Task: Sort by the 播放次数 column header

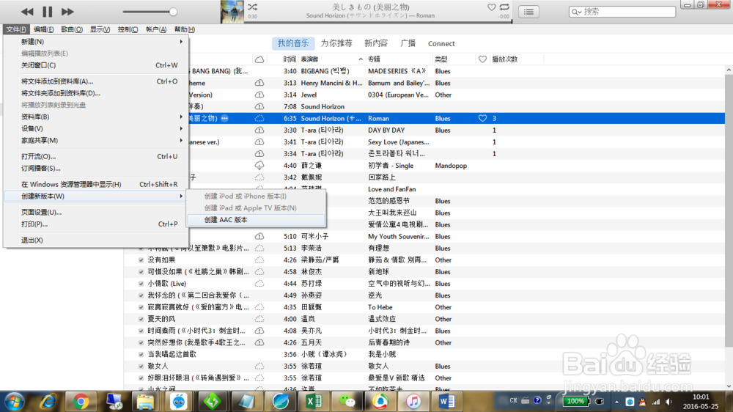Action: (x=516, y=59)
